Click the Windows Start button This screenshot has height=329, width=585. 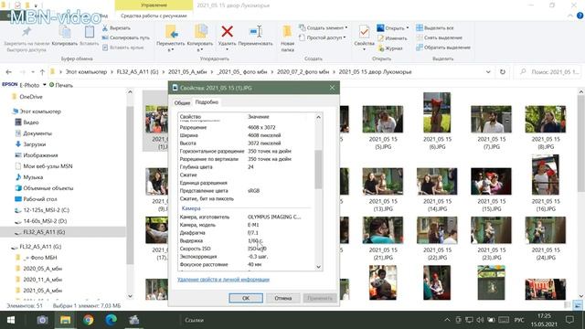11,320
